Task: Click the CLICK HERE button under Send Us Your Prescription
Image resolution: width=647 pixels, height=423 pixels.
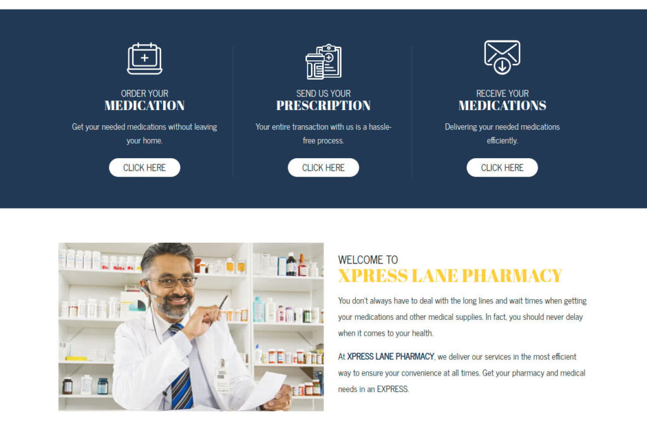Action: pos(323,168)
